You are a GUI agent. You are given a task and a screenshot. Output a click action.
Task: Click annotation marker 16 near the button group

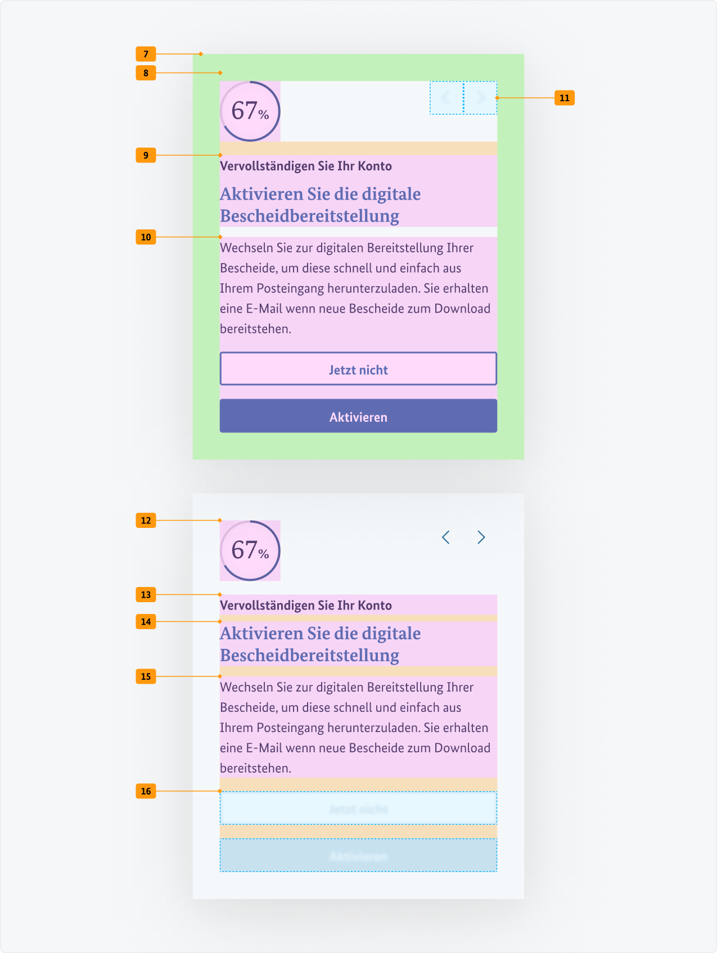(146, 791)
